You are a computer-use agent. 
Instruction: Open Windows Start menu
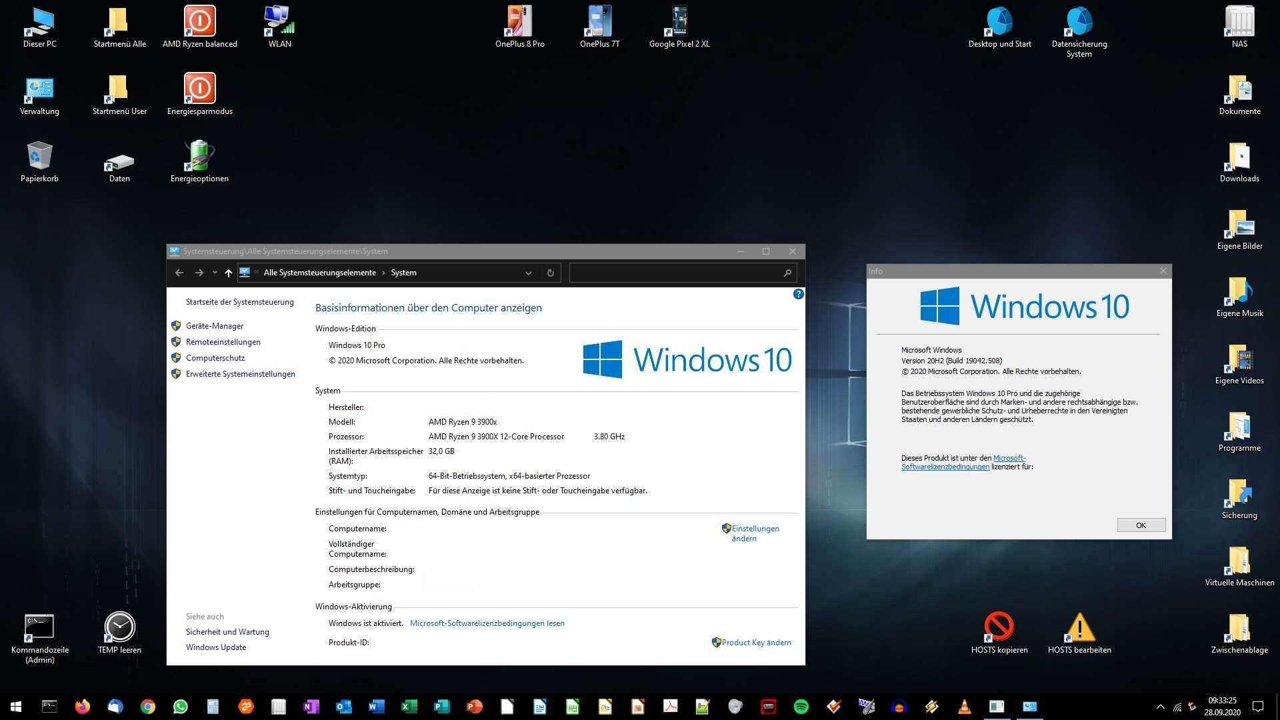16,707
